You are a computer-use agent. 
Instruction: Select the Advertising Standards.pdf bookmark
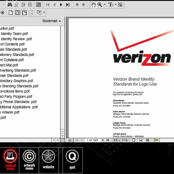[18, 70]
